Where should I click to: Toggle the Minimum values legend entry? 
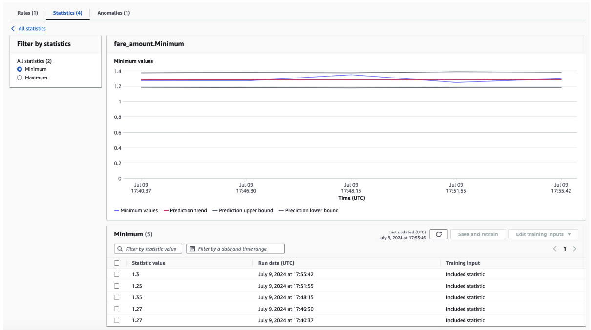136,211
